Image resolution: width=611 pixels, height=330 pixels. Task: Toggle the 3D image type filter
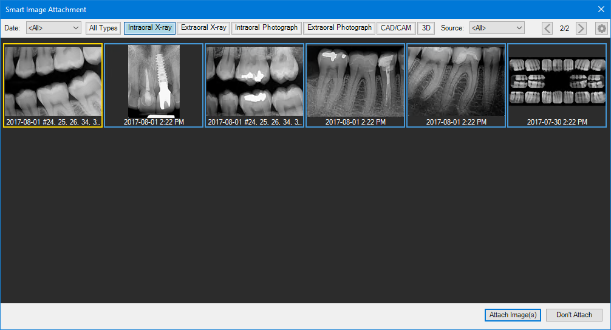[426, 28]
